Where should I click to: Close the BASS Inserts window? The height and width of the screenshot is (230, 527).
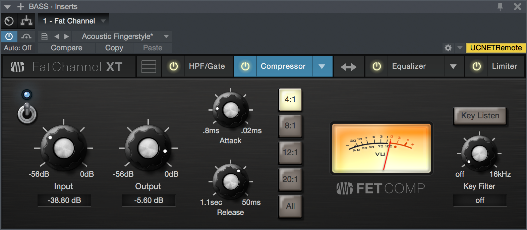click(x=518, y=7)
